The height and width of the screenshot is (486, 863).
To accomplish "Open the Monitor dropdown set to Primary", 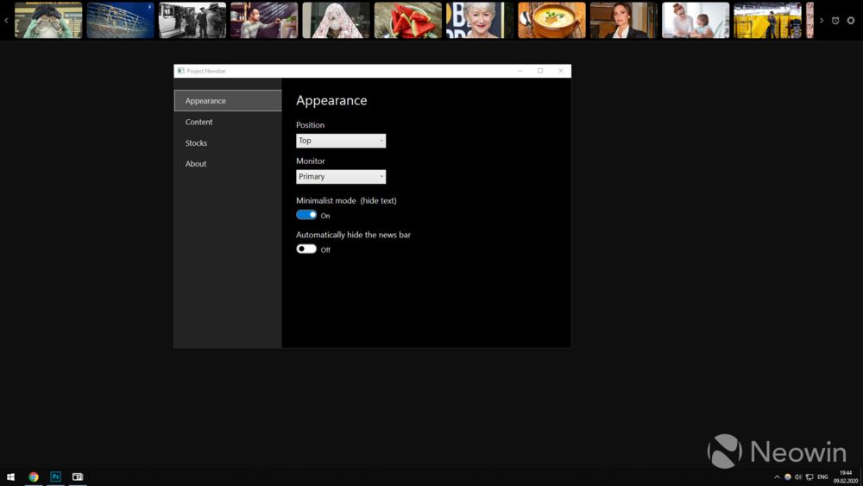I will (x=341, y=176).
